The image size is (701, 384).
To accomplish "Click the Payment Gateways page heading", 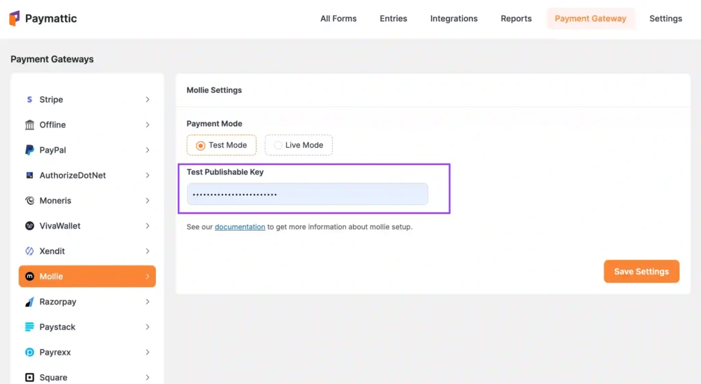I will point(52,59).
